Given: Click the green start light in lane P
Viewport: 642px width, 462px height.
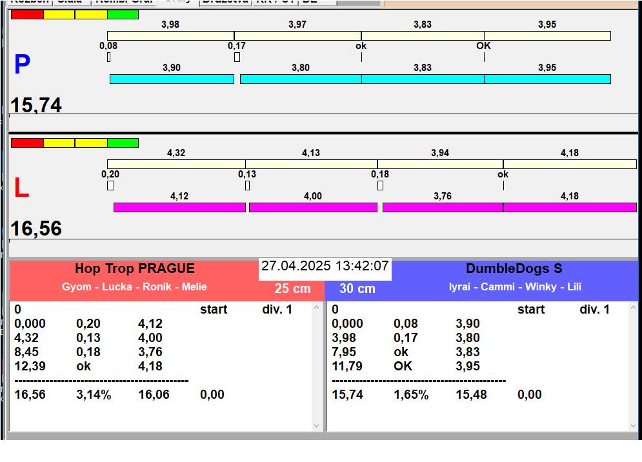Looking at the screenshot, I should pos(123,14).
